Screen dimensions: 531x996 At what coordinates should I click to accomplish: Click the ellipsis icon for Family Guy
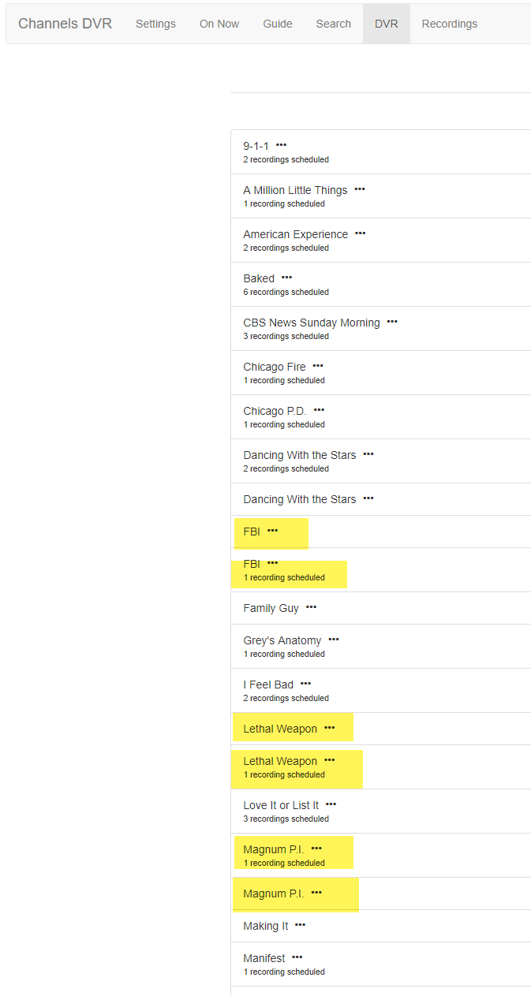point(311,607)
